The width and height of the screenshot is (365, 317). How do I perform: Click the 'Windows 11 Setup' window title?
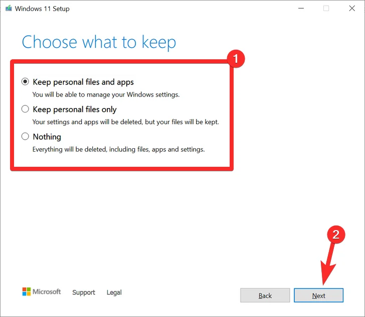pyautogui.click(x=42, y=9)
